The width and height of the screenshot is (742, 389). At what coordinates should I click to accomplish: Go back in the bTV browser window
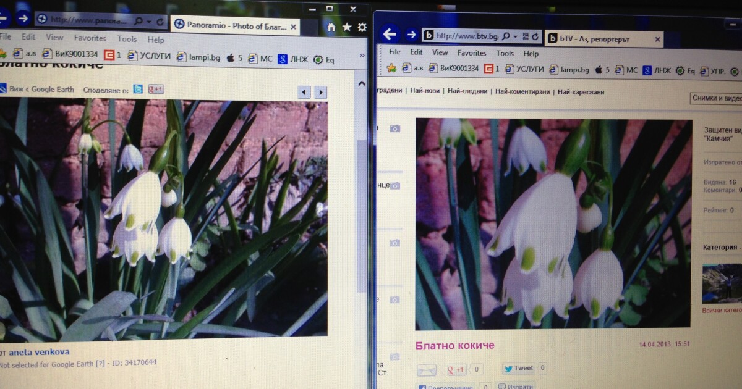point(389,34)
